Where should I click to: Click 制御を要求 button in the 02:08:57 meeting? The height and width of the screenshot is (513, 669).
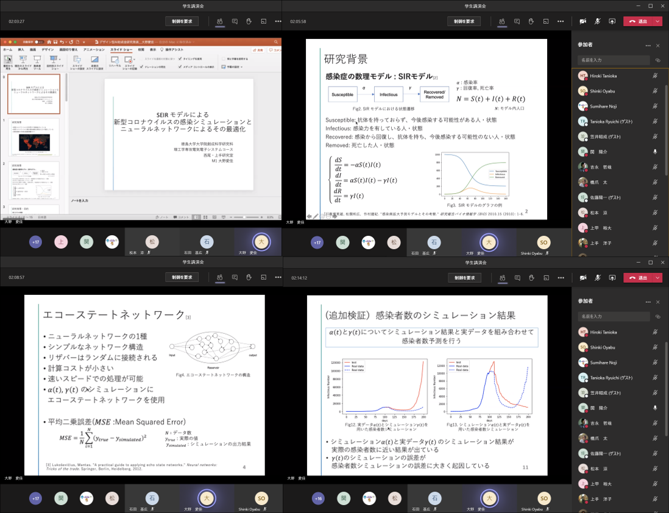(182, 277)
